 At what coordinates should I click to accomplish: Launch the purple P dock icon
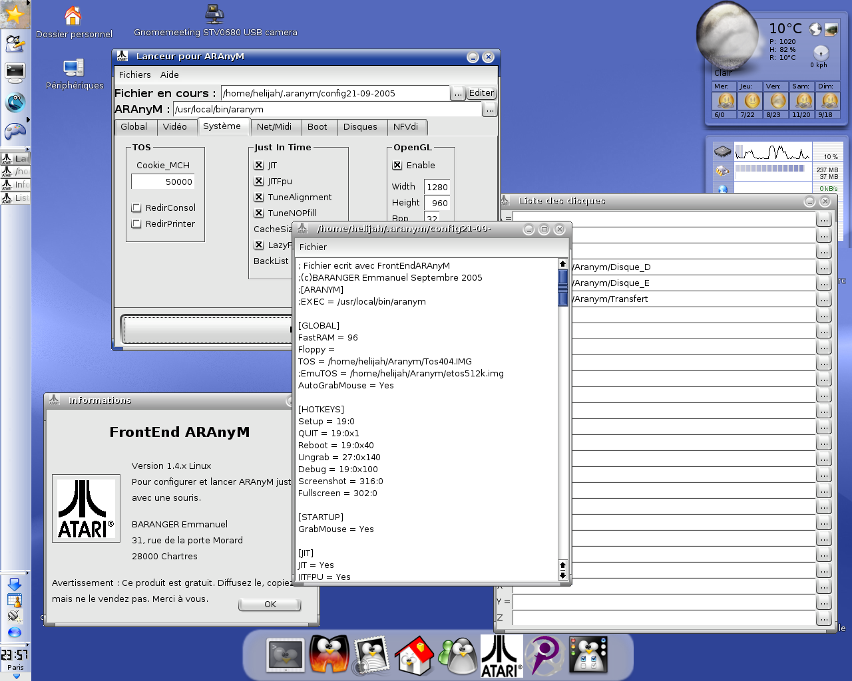[x=544, y=656]
